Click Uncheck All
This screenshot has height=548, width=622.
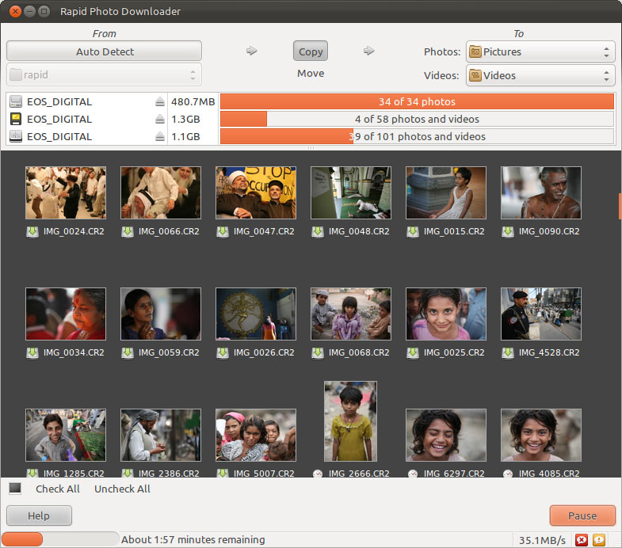coord(122,489)
